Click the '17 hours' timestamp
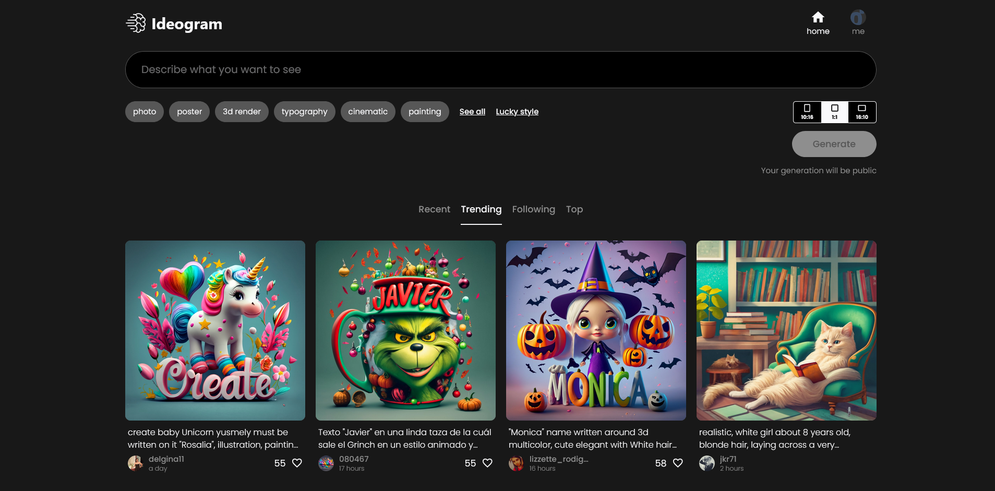The height and width of the screenshot is (491, 995). pyautogui.click(x=352, y=469)
